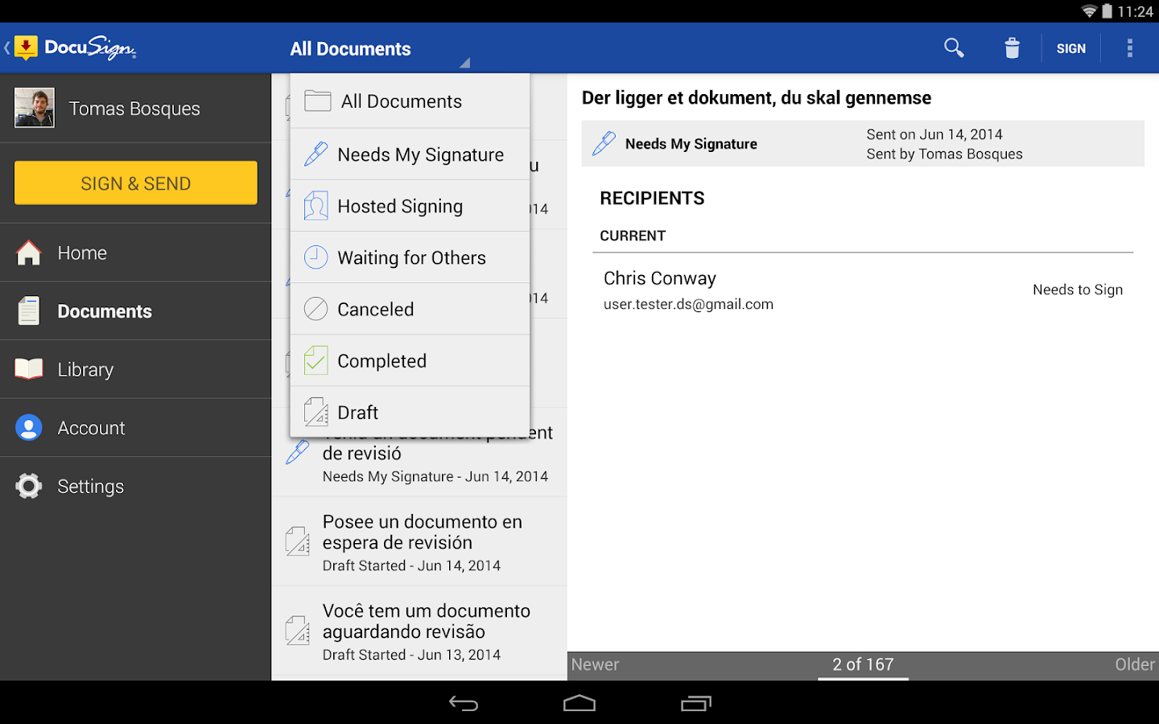Viewport: 1159px width, 724px height.
Task: Choose the Hosted Signing option
Action: 400,206
